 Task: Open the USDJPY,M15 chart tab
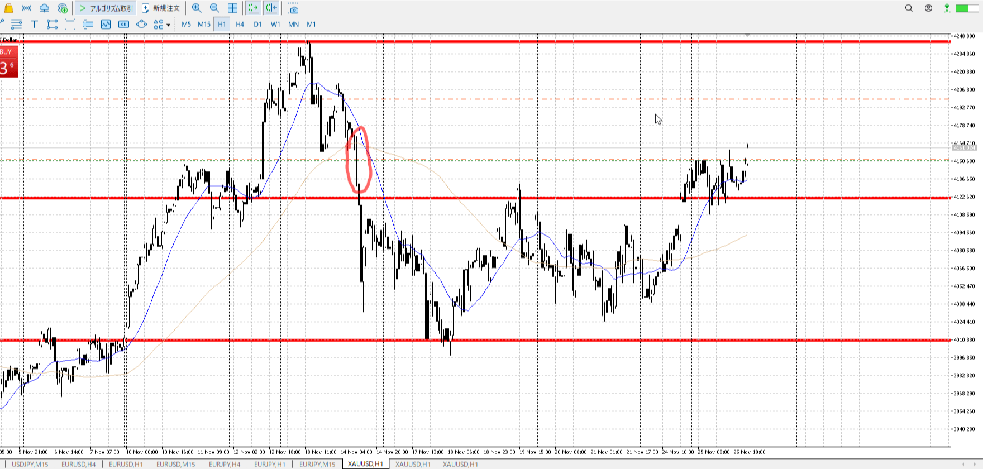point(30,464)
